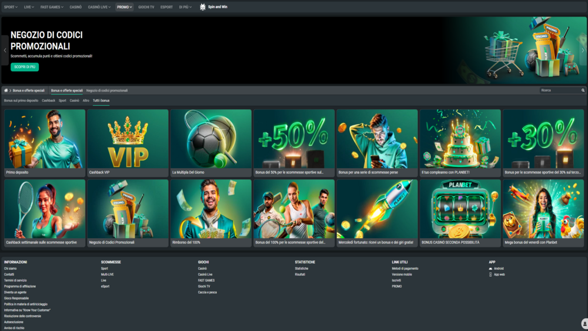Open Versione mobile footer link
Image resolution: width=588 pixels, height=331 pixels.
(x=402, y=275)
